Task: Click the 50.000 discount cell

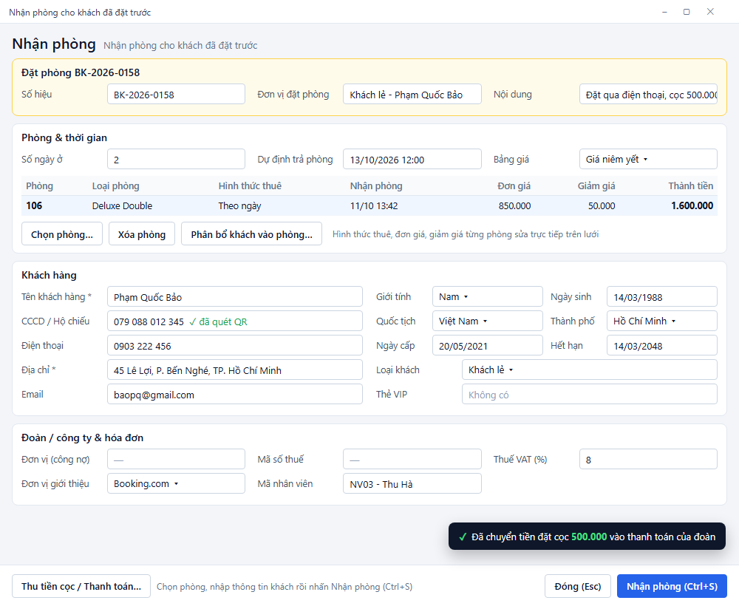Action: [x=602, y=206]
